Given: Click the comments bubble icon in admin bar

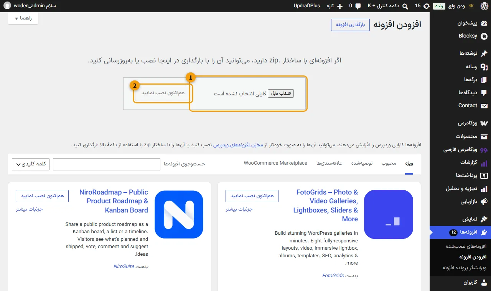Looking at the screenshot, I should (358, 6).
